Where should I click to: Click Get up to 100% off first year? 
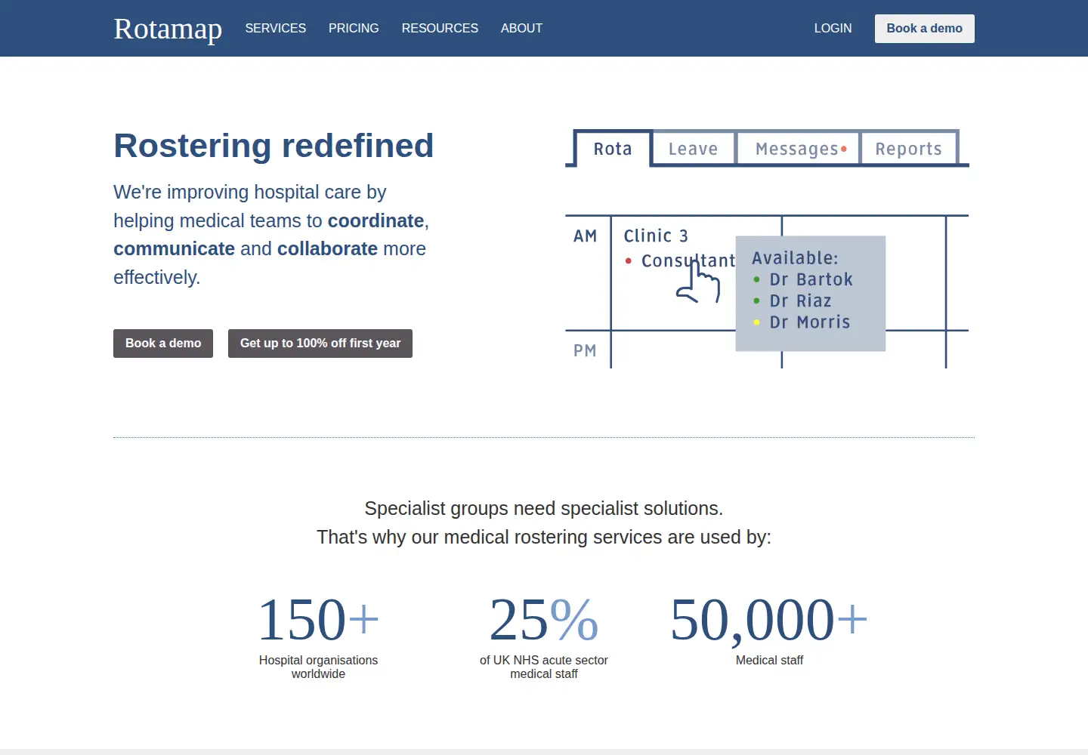(320, 344)
